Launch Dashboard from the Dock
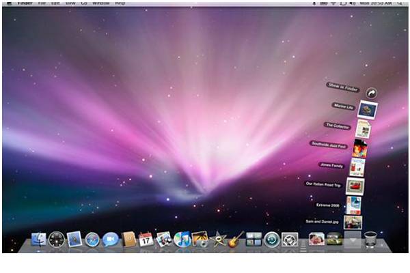Image resolution: width=410 pixels, height=273 pixels. pyautogui.click(x=57, y=240)
